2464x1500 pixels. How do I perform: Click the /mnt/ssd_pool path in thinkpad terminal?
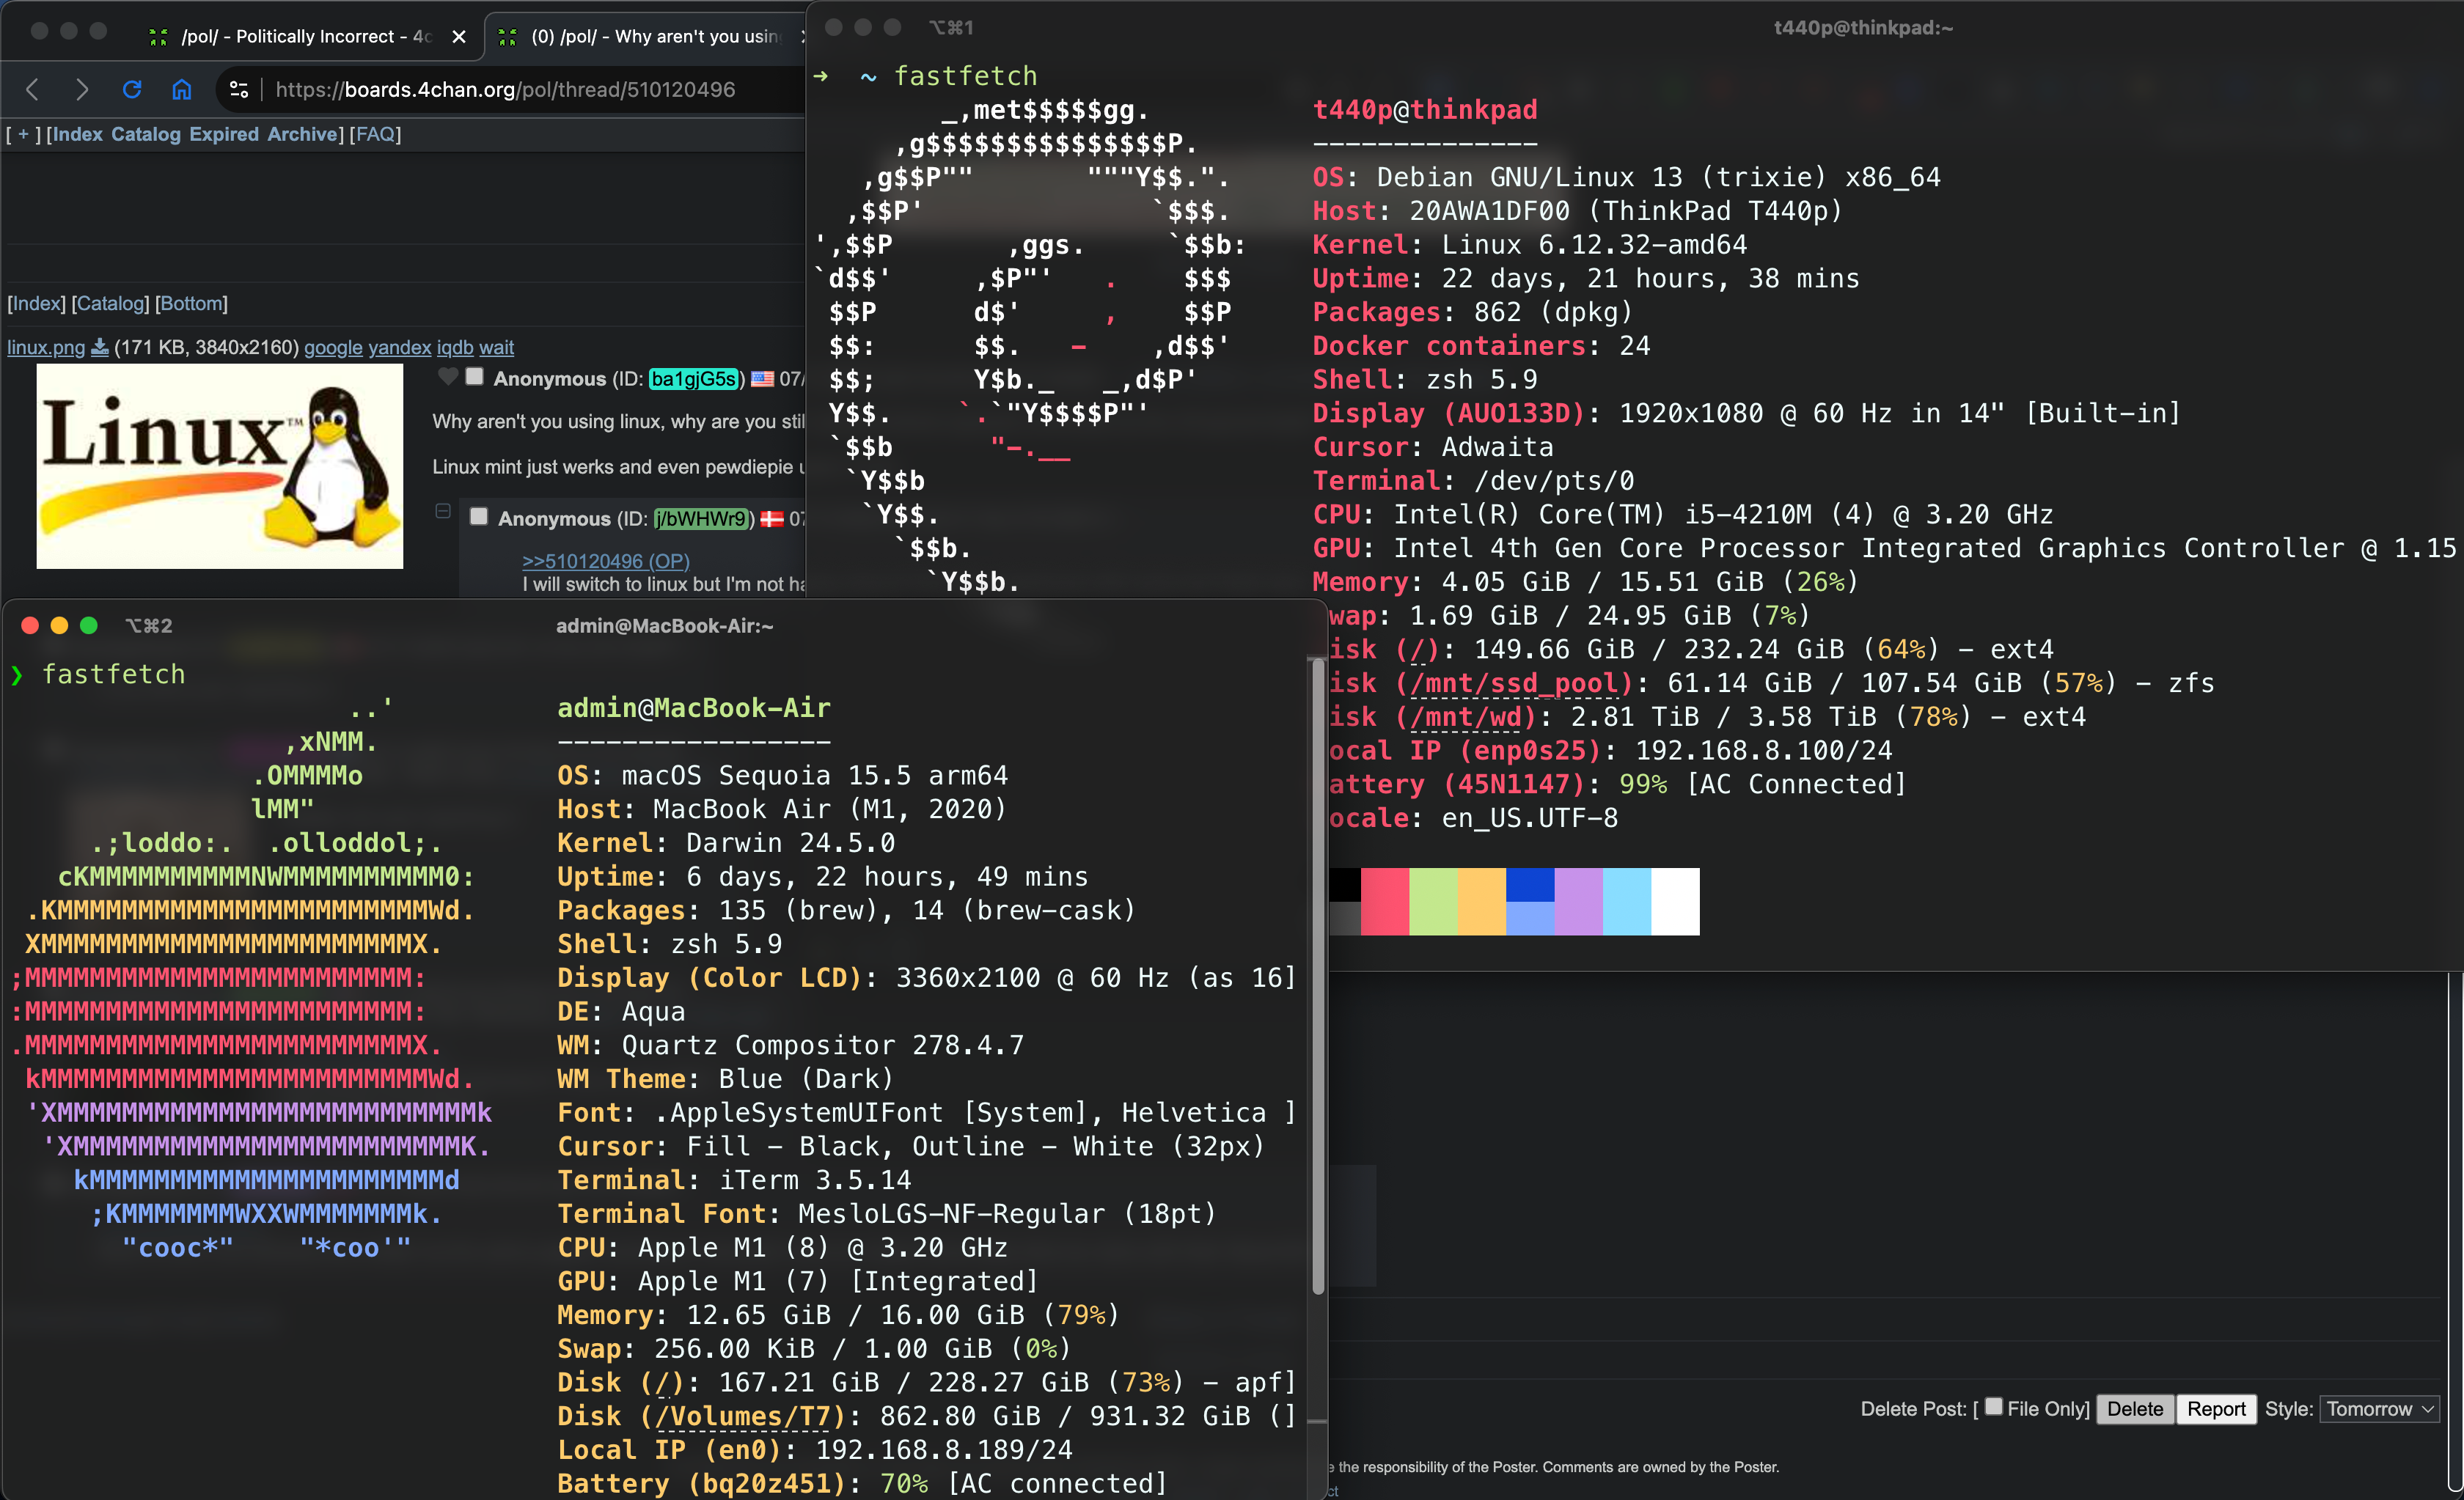click(x=1514, y=684)
